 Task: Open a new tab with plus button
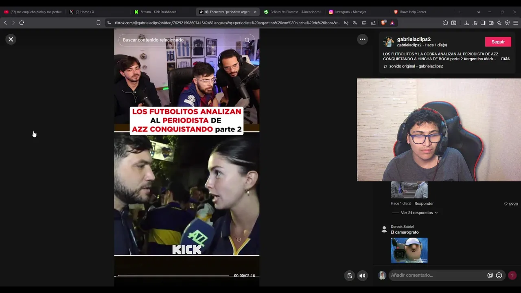[460, 12]
